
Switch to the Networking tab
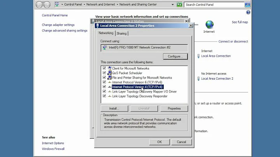(x=106, y=33)
